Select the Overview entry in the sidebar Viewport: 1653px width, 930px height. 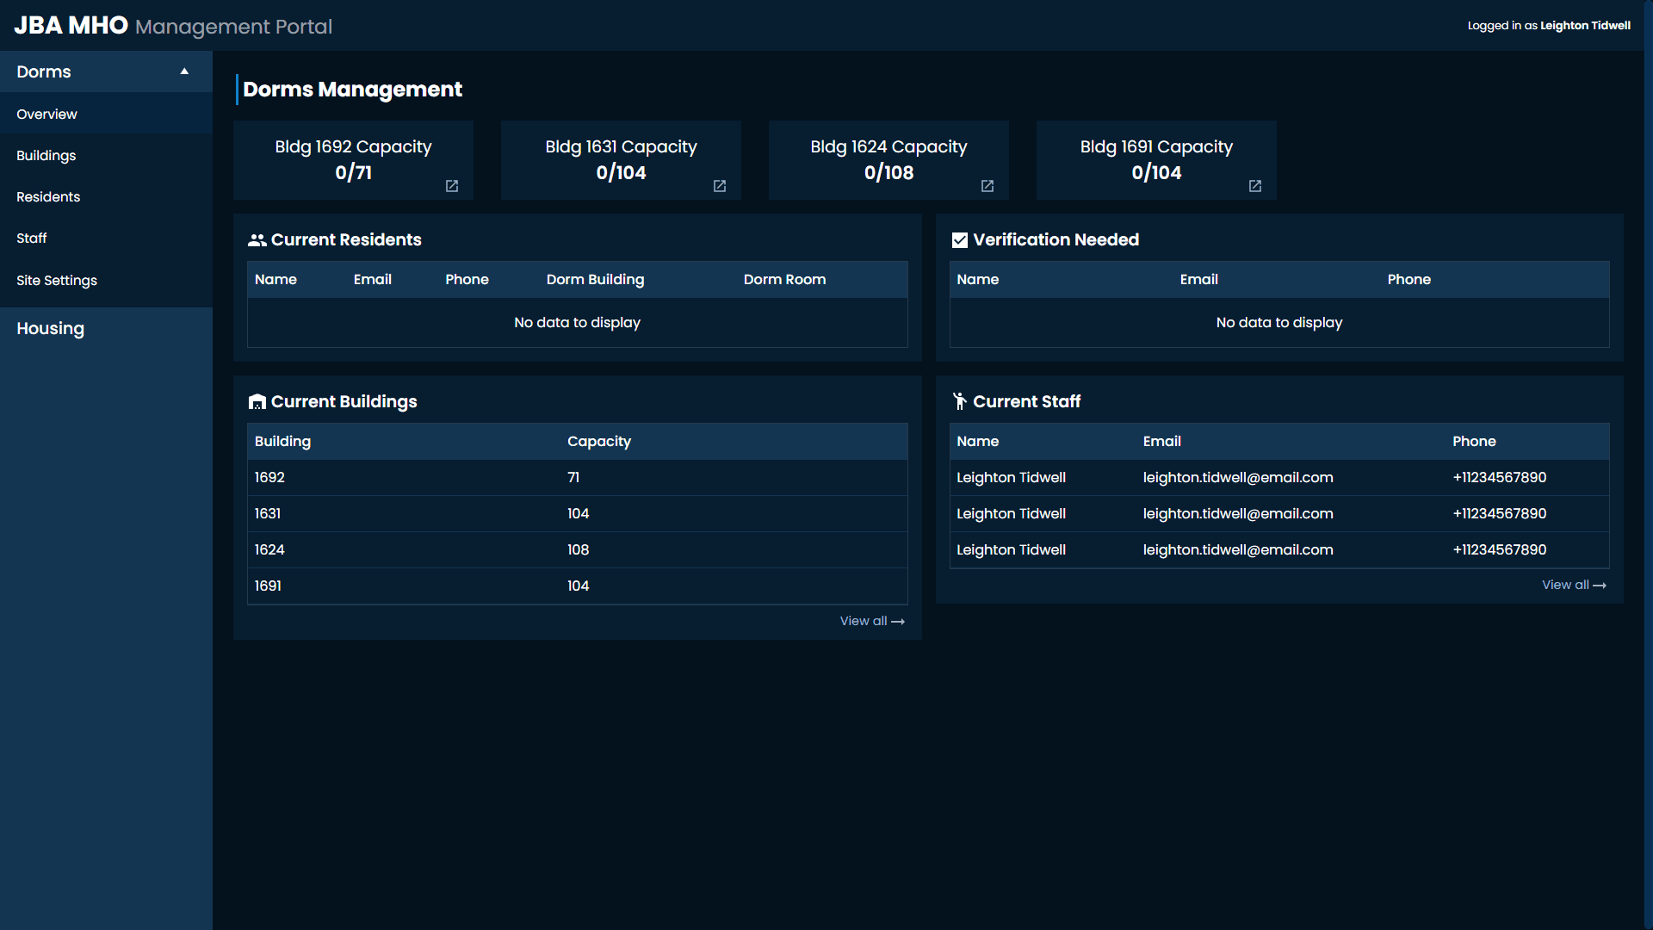pos(46,114)
